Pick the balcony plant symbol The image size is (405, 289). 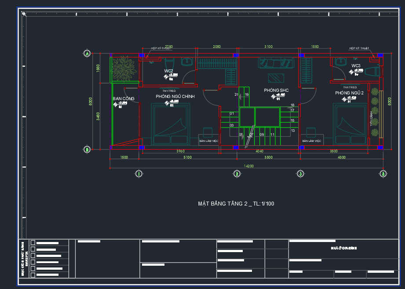click(124, 68)
